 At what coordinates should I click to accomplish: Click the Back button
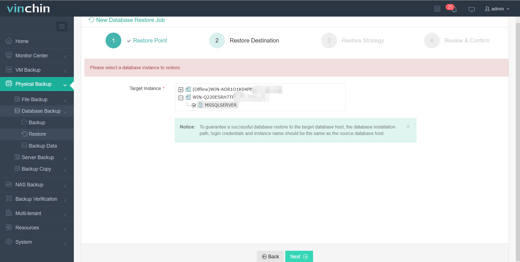270,256
